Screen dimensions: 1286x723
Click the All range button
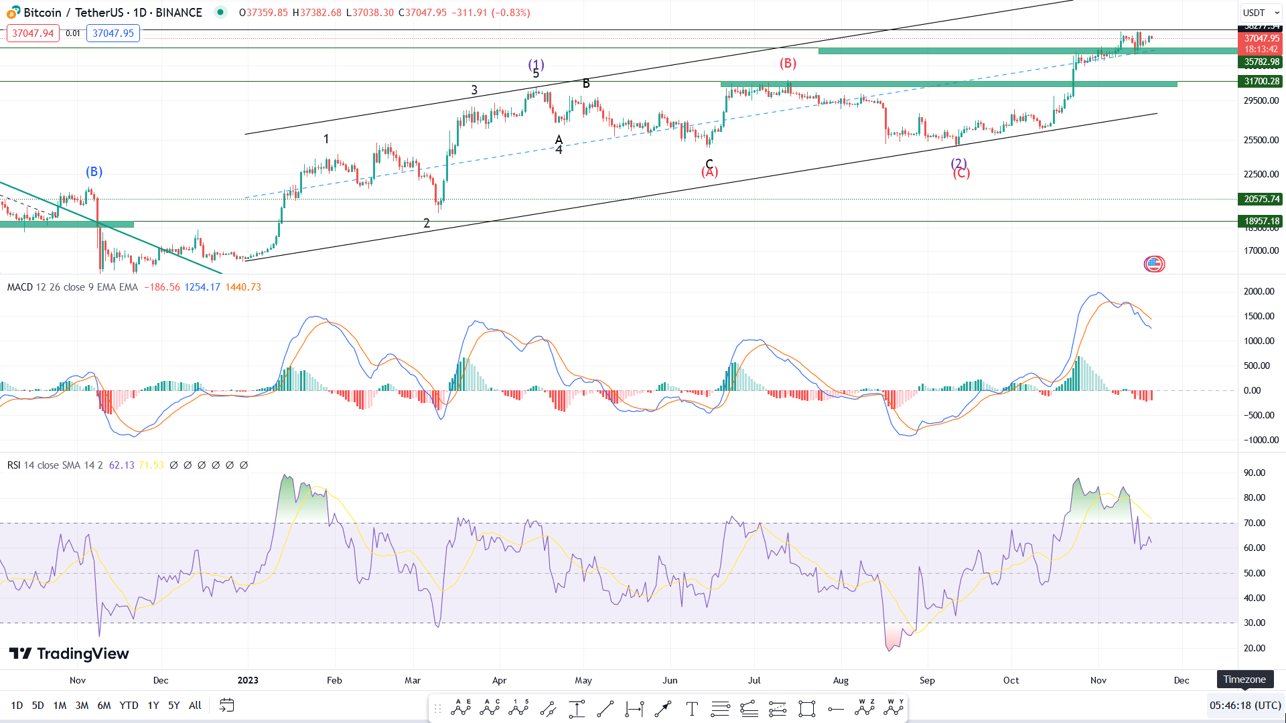(x=194, y=705)
